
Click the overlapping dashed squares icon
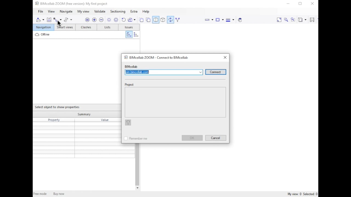pyautogui.click(x=148, y=20)
